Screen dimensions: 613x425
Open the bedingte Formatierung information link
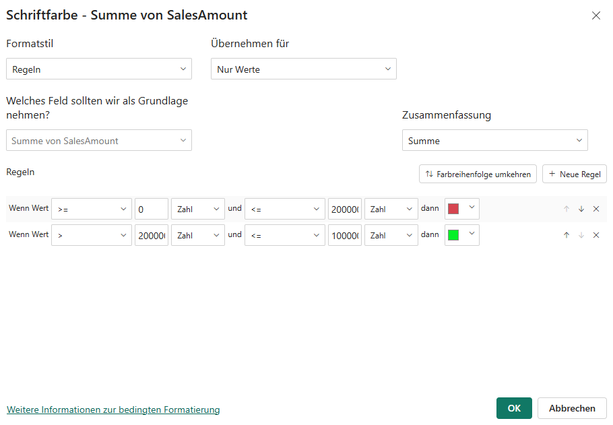[113, 410]
